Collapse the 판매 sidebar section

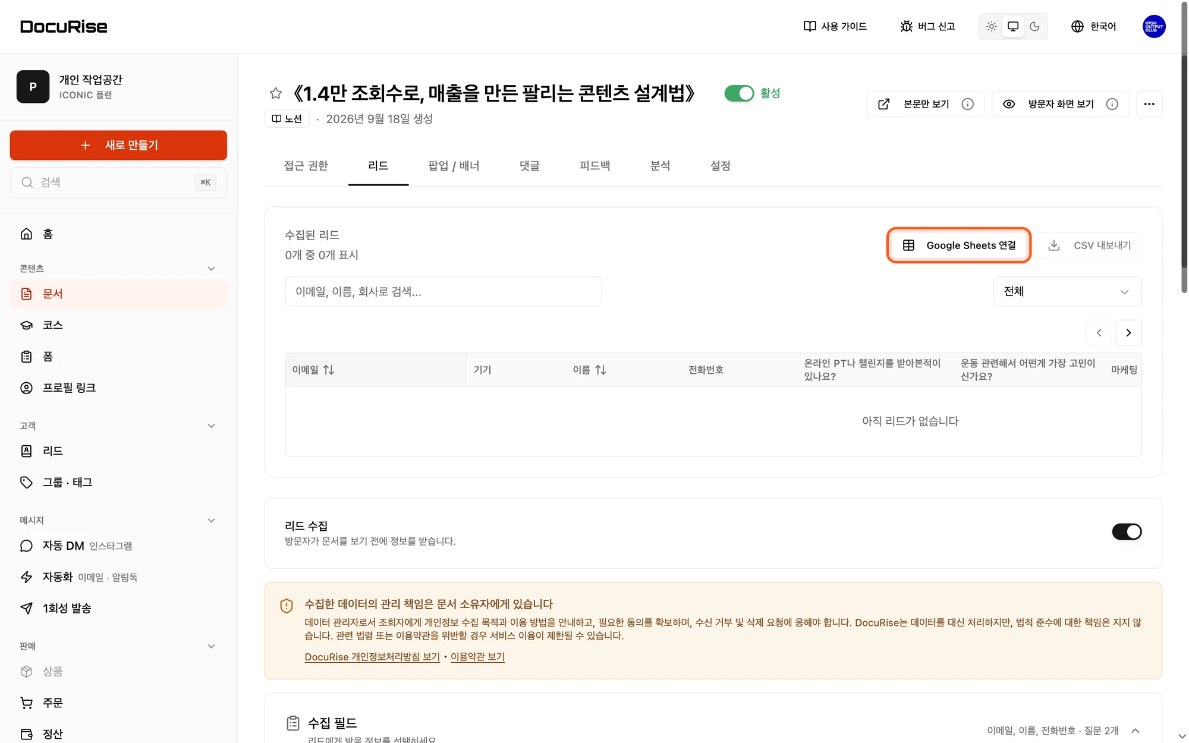(211, 647)
